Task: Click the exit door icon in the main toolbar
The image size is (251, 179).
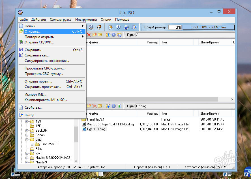Action: (134, 27)
